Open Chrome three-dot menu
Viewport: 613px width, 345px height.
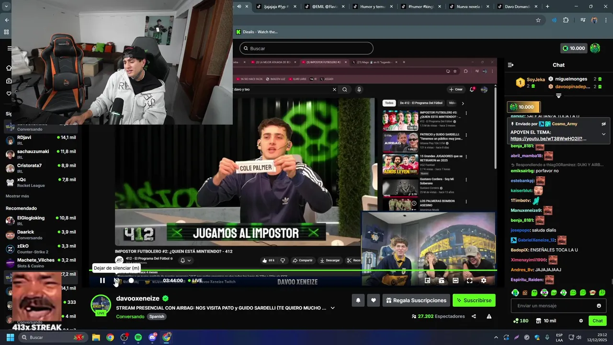click(606, 20)
